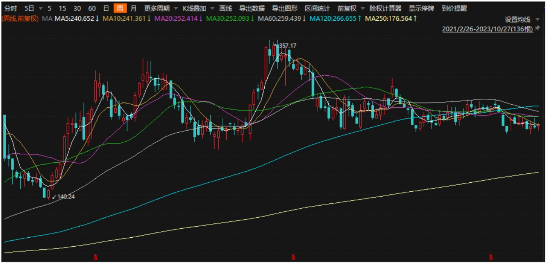The height and width of the screenshot is (263, 546).
Task: Click the pin icon beside the date range
Action: click(537, 29)
